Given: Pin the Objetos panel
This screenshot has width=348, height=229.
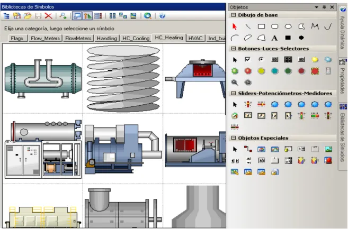Looking at the screenshot, I should click(x=324, y=7).
